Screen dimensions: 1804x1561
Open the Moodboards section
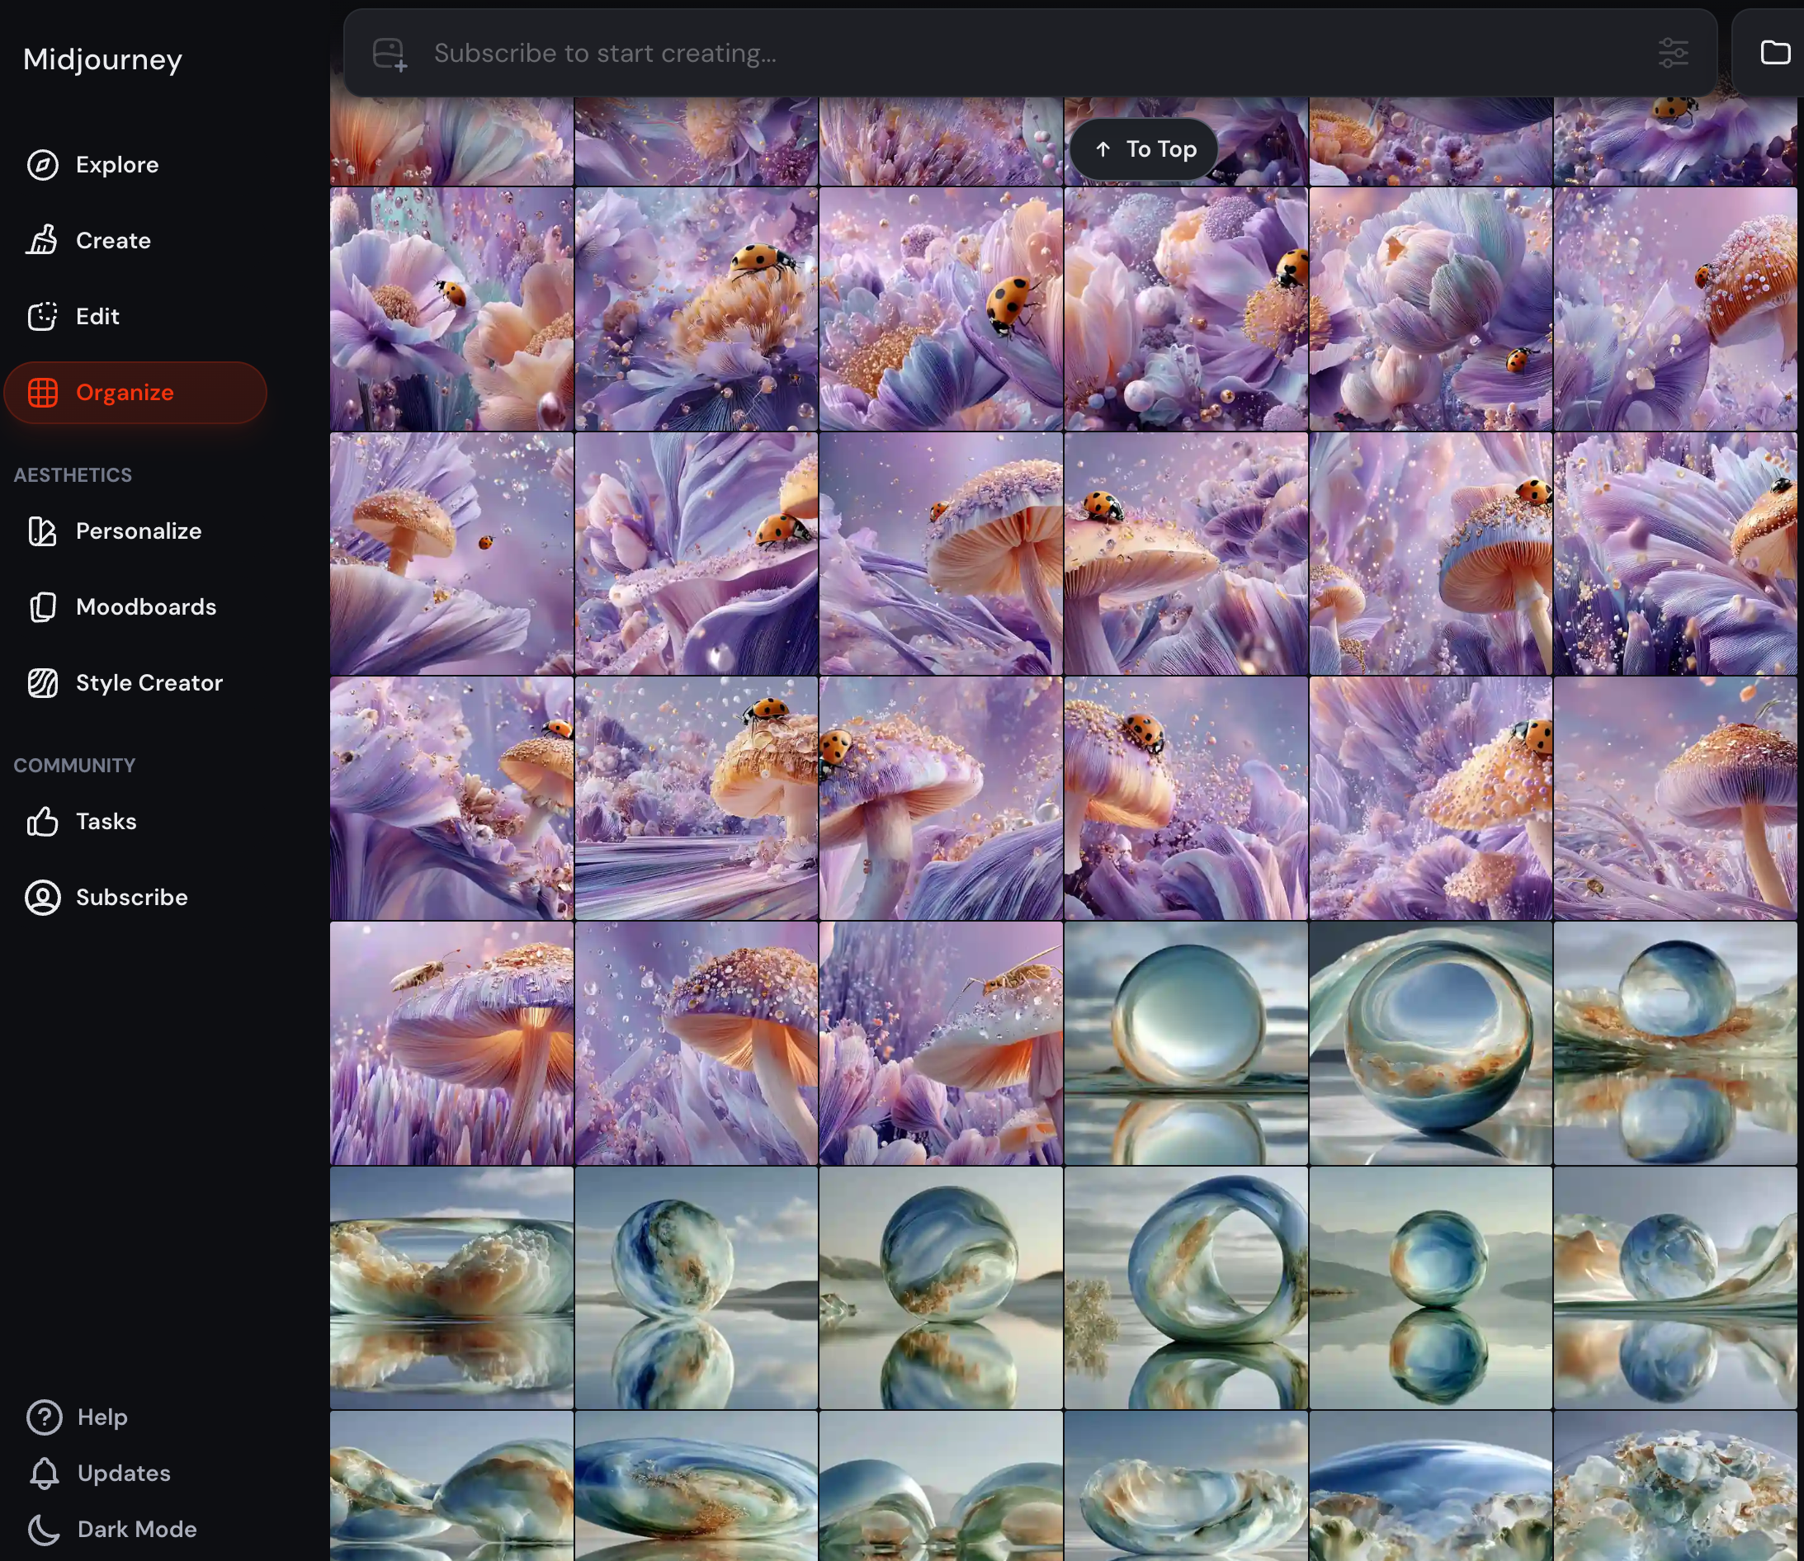point(146,607)
